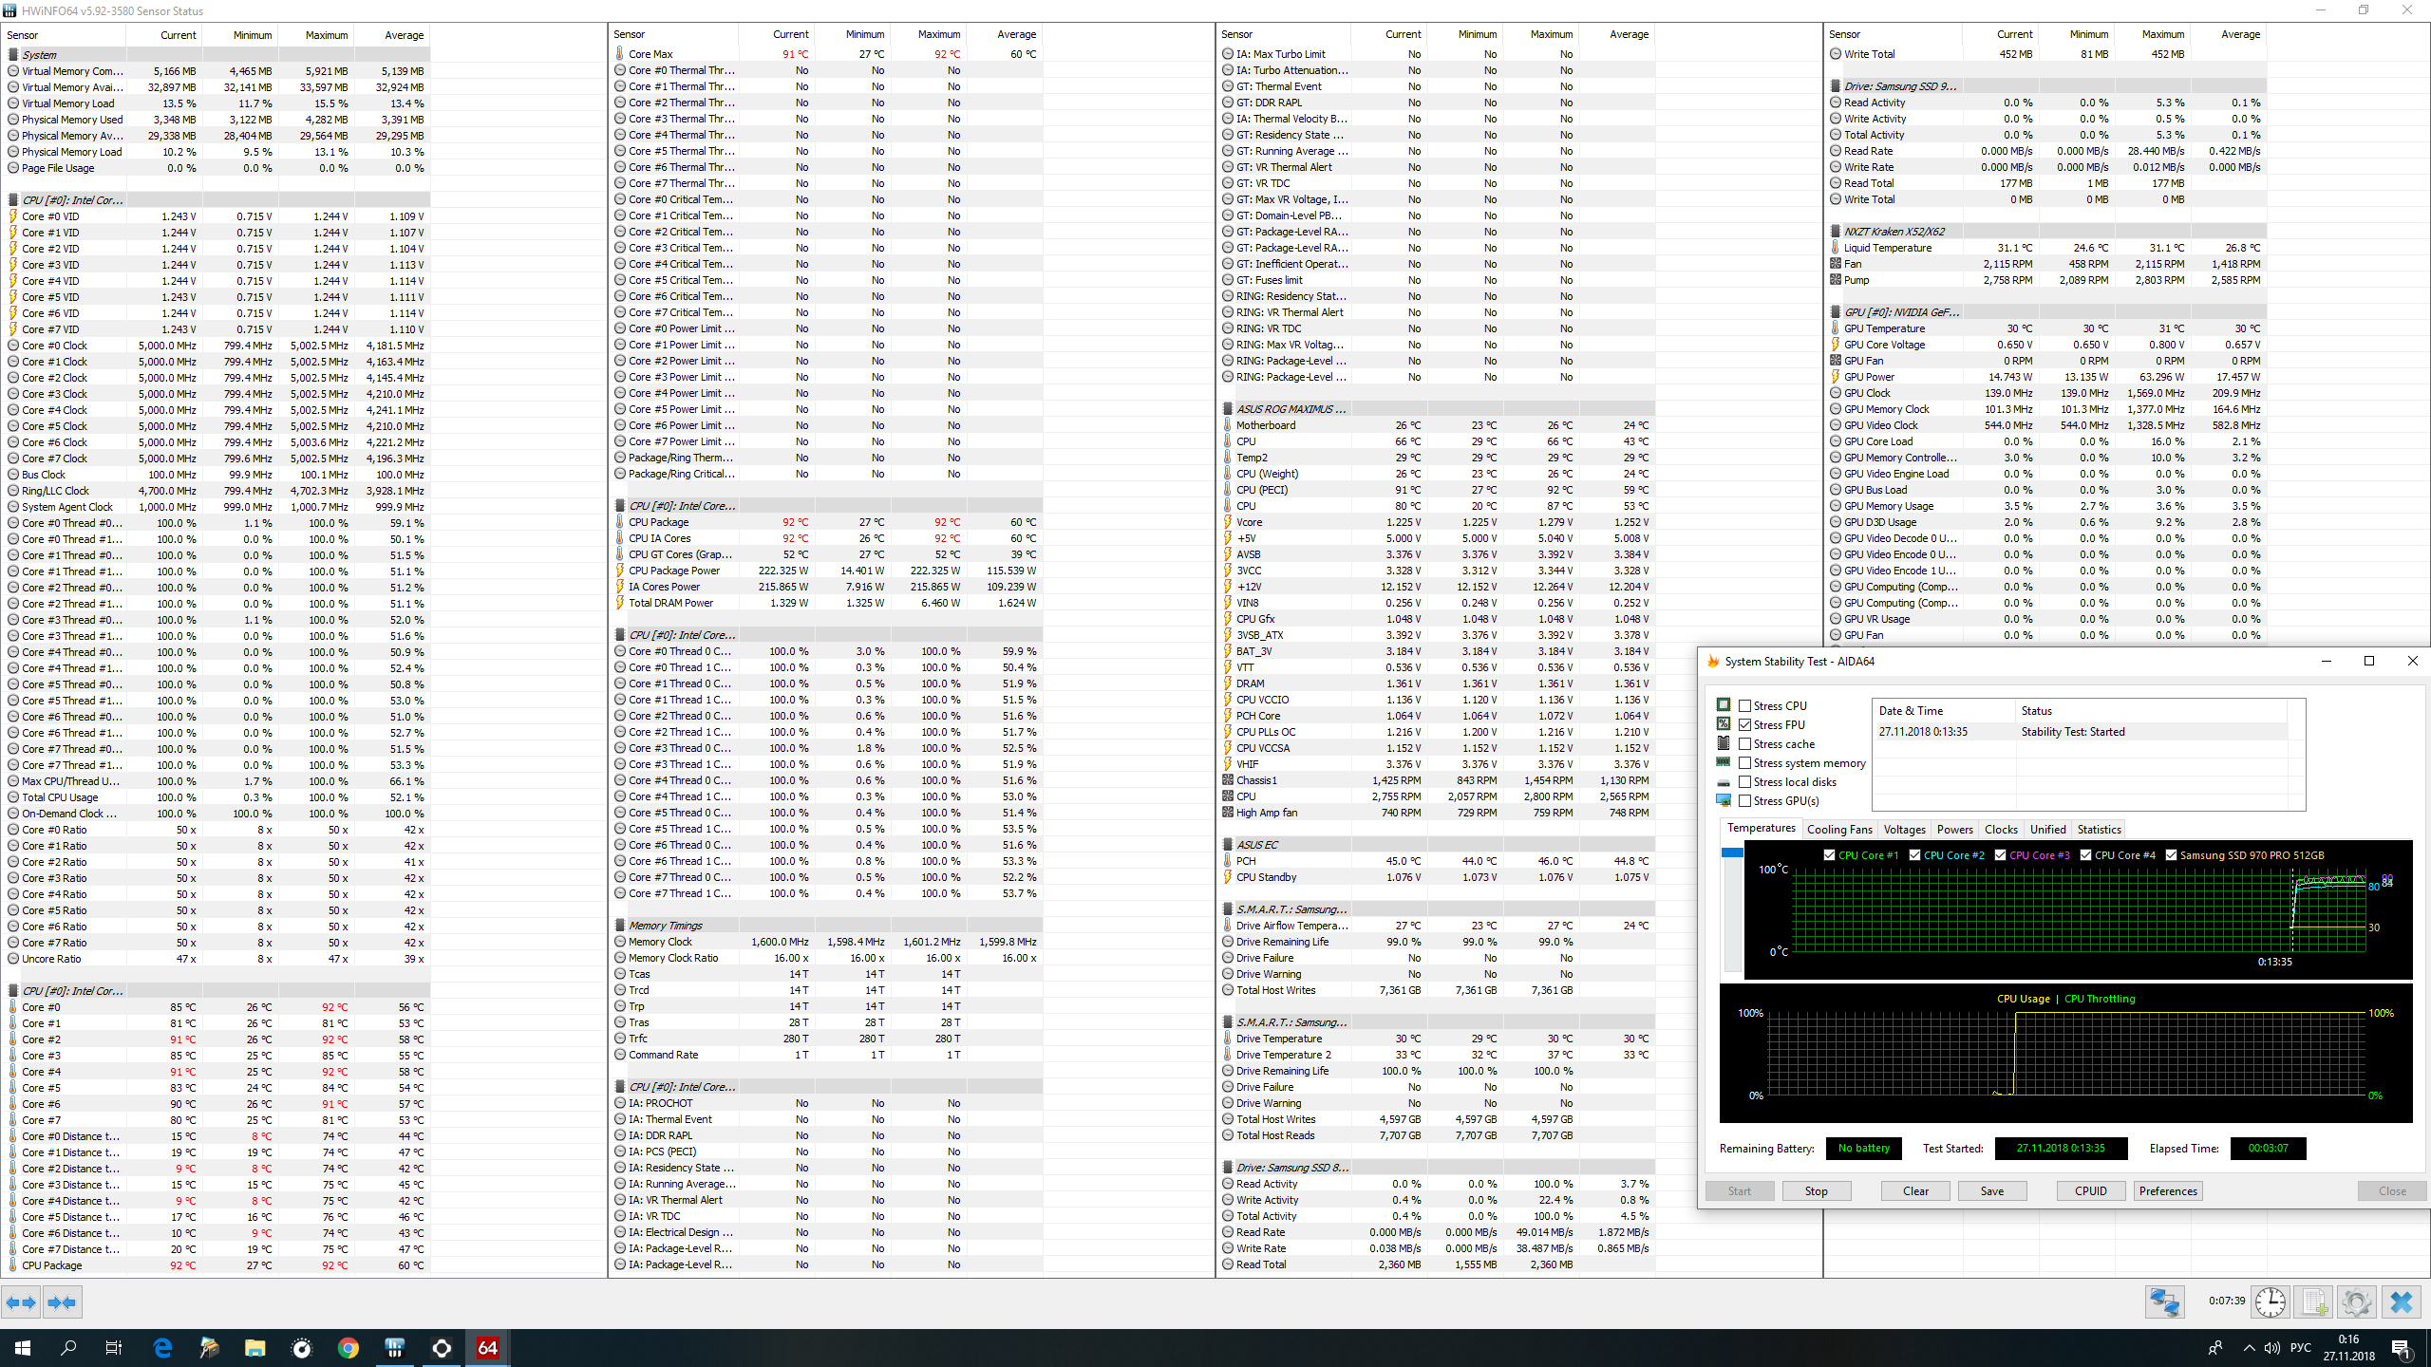This screenshot has width=2431, height=1367.
Task: Open AIDA64 from the taskbar 64 icon
Action: click(x=487, y=1348)
